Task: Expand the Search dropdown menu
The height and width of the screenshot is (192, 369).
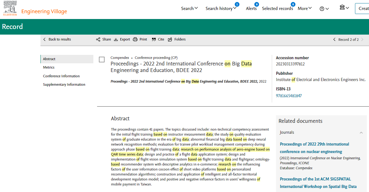Action: click(189, 8)
